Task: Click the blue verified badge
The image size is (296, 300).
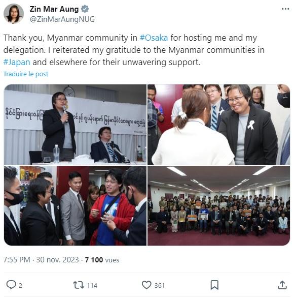Action: 85,9
